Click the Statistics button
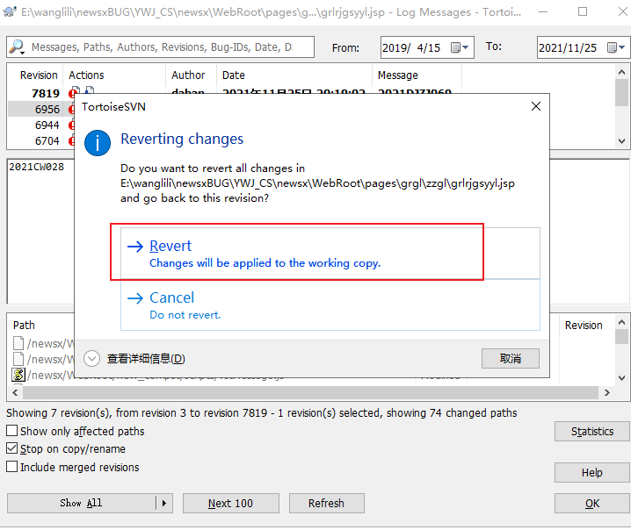This screenshot has height=530, width=631. point(591,431)
